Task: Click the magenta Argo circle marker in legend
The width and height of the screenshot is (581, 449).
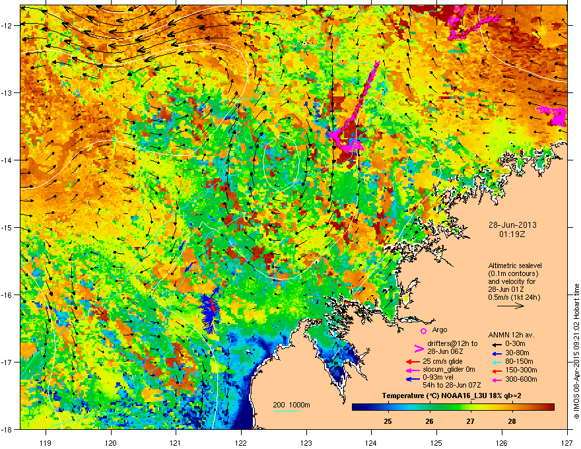Action: coord(423,331)
